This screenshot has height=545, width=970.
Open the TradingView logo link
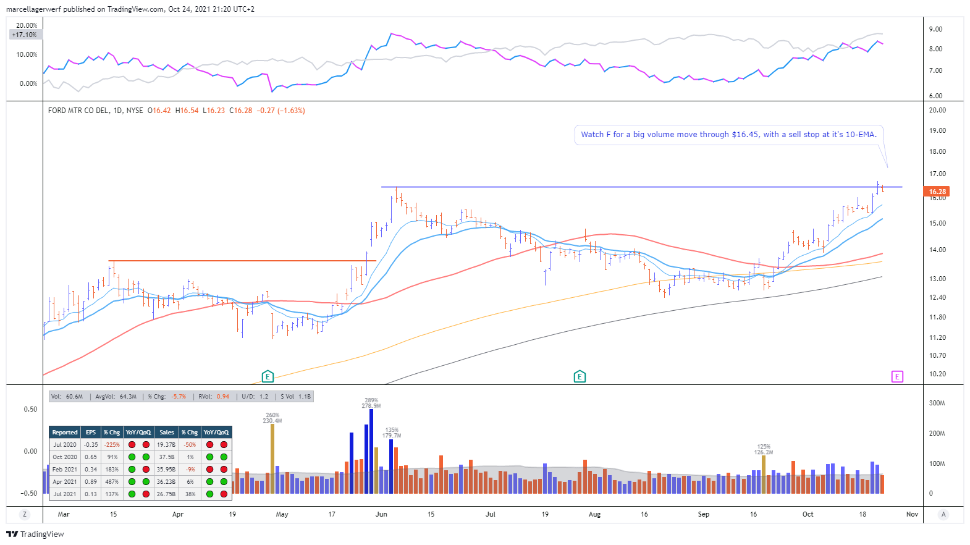(x=35, y=534)
